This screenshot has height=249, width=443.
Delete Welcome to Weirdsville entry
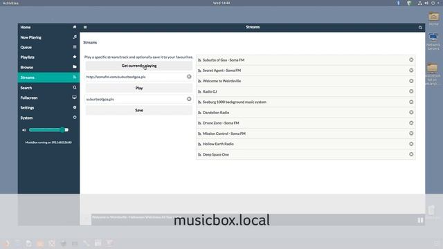[x=411, y=81]
